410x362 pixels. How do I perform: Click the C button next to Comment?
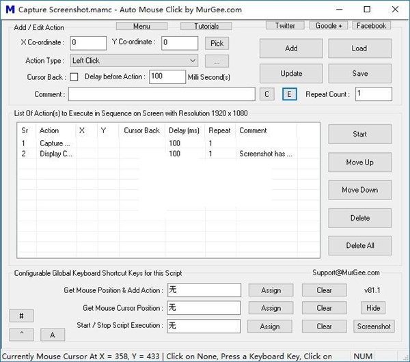[x=267, y=94]
